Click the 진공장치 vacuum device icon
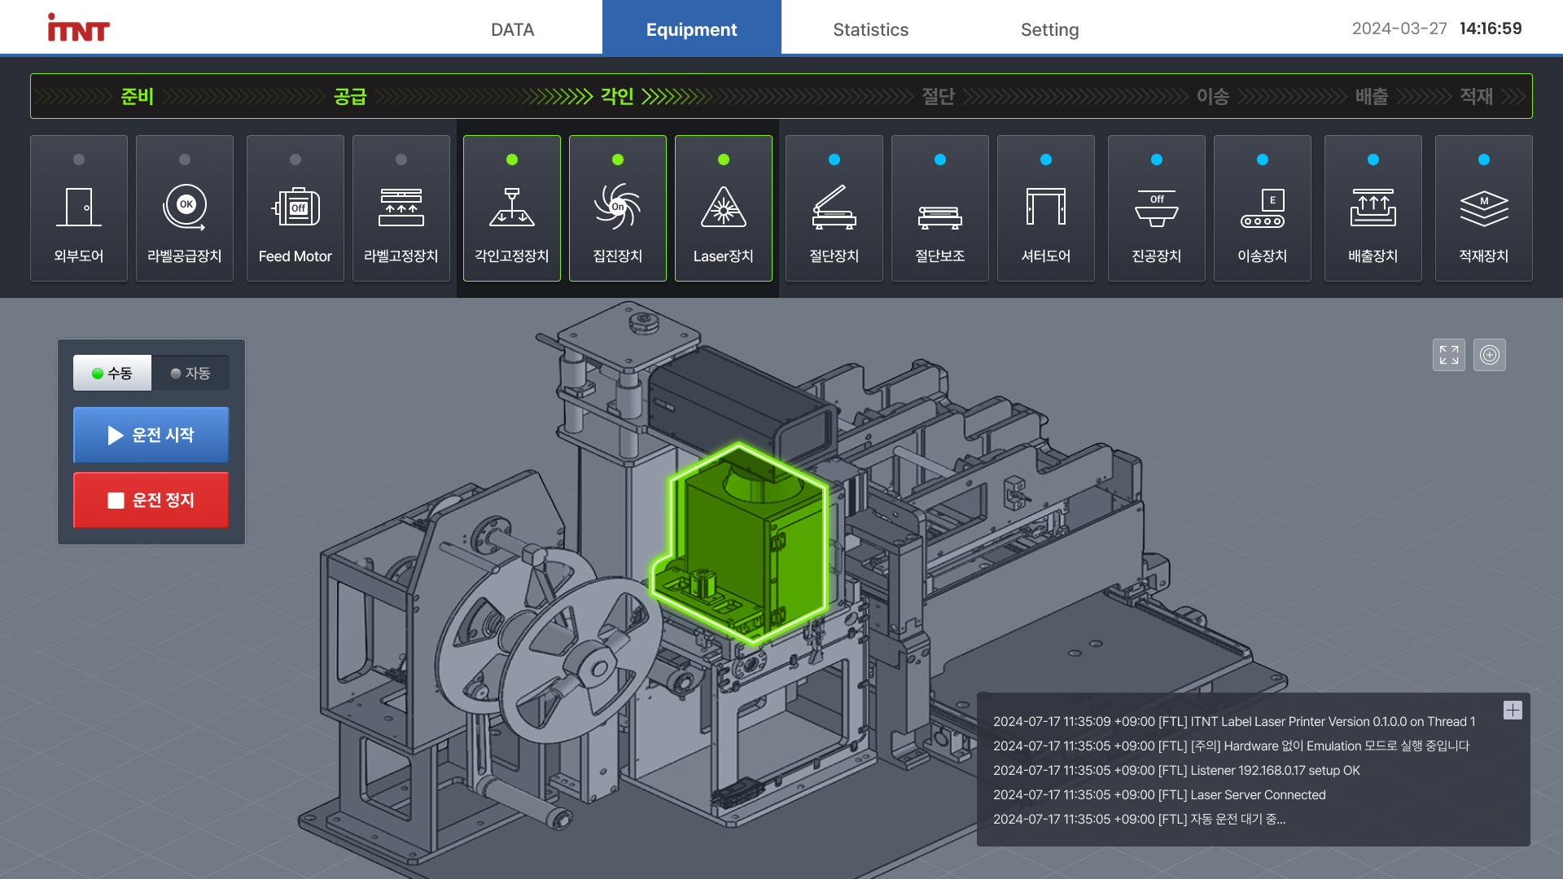The image size is (1563, 879). [x=1157, y=208]
